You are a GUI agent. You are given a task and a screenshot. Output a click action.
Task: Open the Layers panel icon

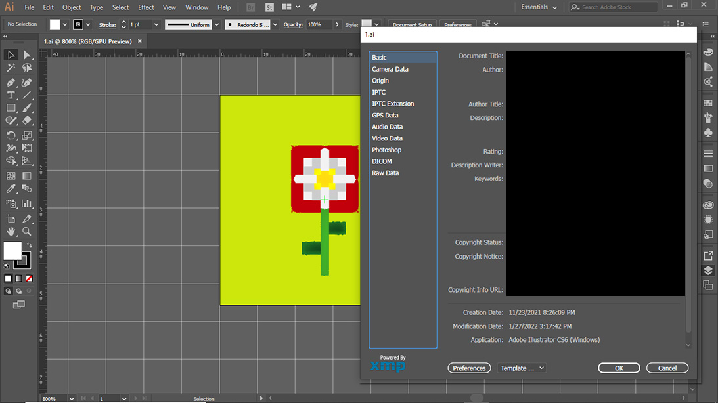[708, 270]
